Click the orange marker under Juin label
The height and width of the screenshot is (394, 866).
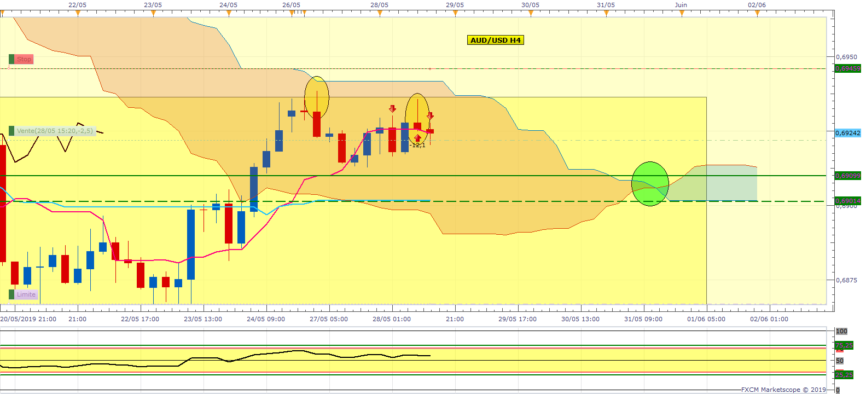682,13
